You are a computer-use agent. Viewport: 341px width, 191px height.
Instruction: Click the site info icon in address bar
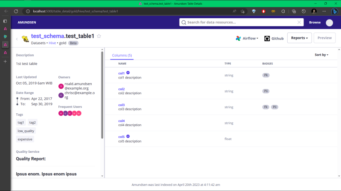(28, 11)
